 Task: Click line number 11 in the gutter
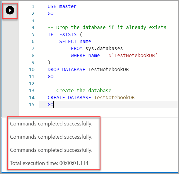tap(32, 76)
